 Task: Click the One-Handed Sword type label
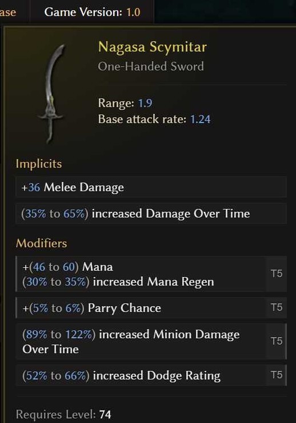pyautogui.click(x=151, y=66)
